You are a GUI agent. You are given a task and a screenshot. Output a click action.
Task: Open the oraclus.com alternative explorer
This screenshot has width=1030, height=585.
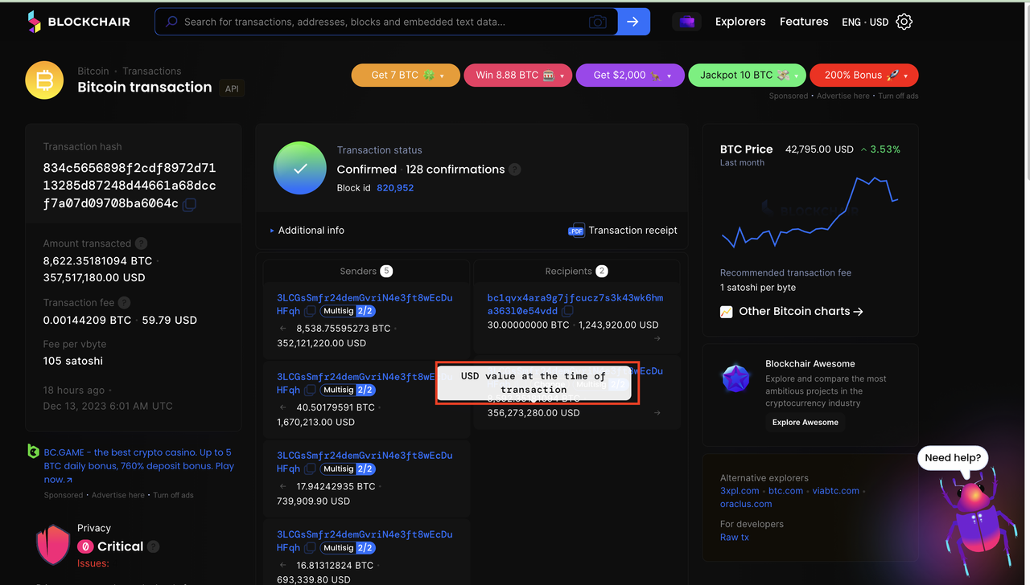pos(746,505)
